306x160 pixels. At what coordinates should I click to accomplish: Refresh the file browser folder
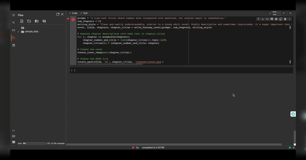coord(29,21)
